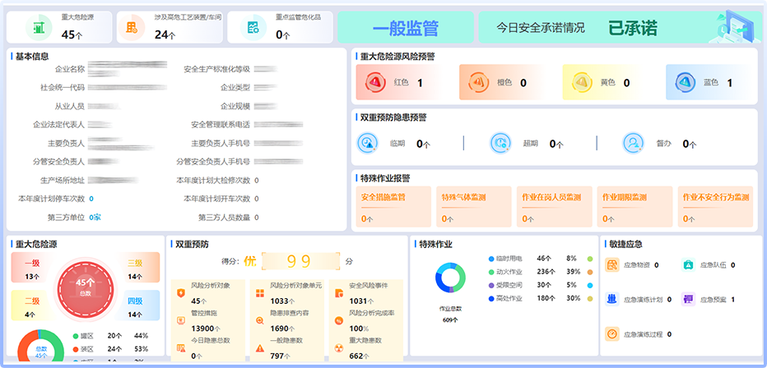Click the 应急物资 orange icon
The height and width of the screenshot is (368, 767).
[612, 265]
